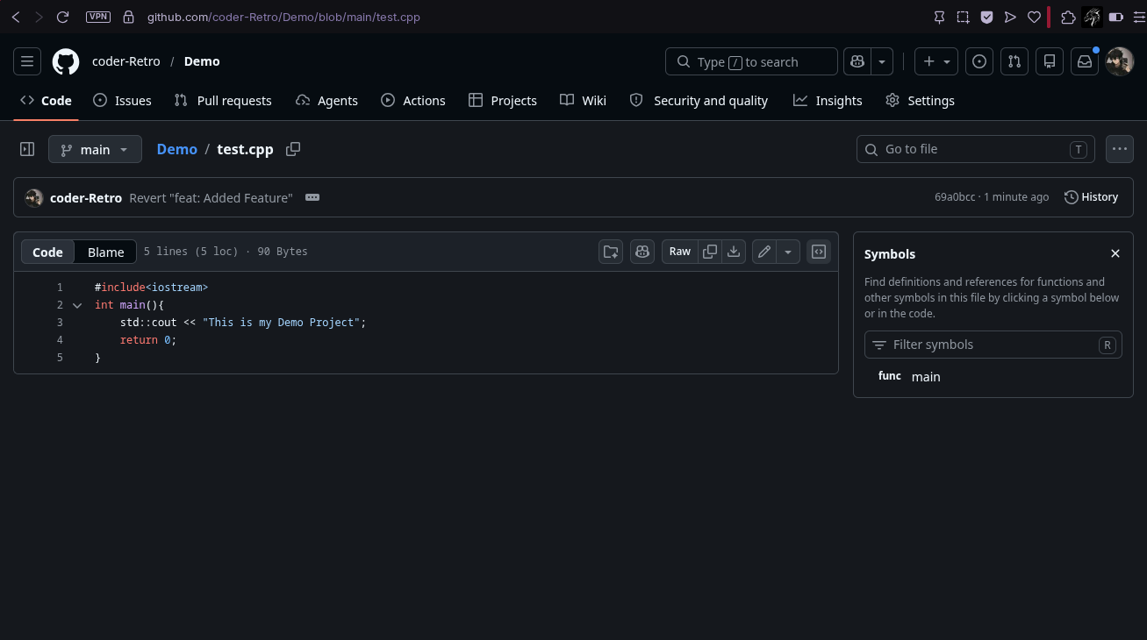Viewport: 1147px width, 640px height.
Task: Open the Raw file view
Action: (680, 252)
